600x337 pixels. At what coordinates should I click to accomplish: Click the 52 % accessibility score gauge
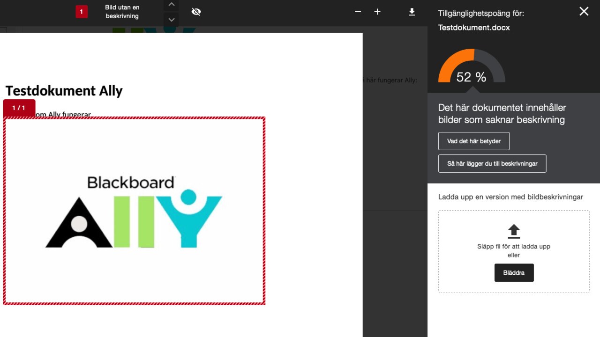pyautogui.click(x=472, y=66)
